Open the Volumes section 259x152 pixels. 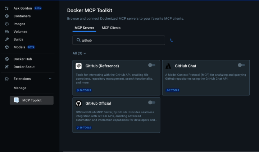[20, 32]
